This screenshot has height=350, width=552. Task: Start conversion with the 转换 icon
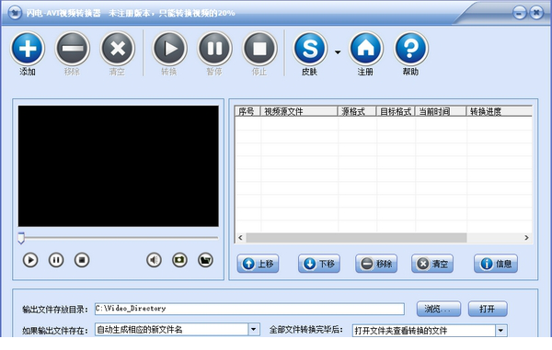point(169,48)
